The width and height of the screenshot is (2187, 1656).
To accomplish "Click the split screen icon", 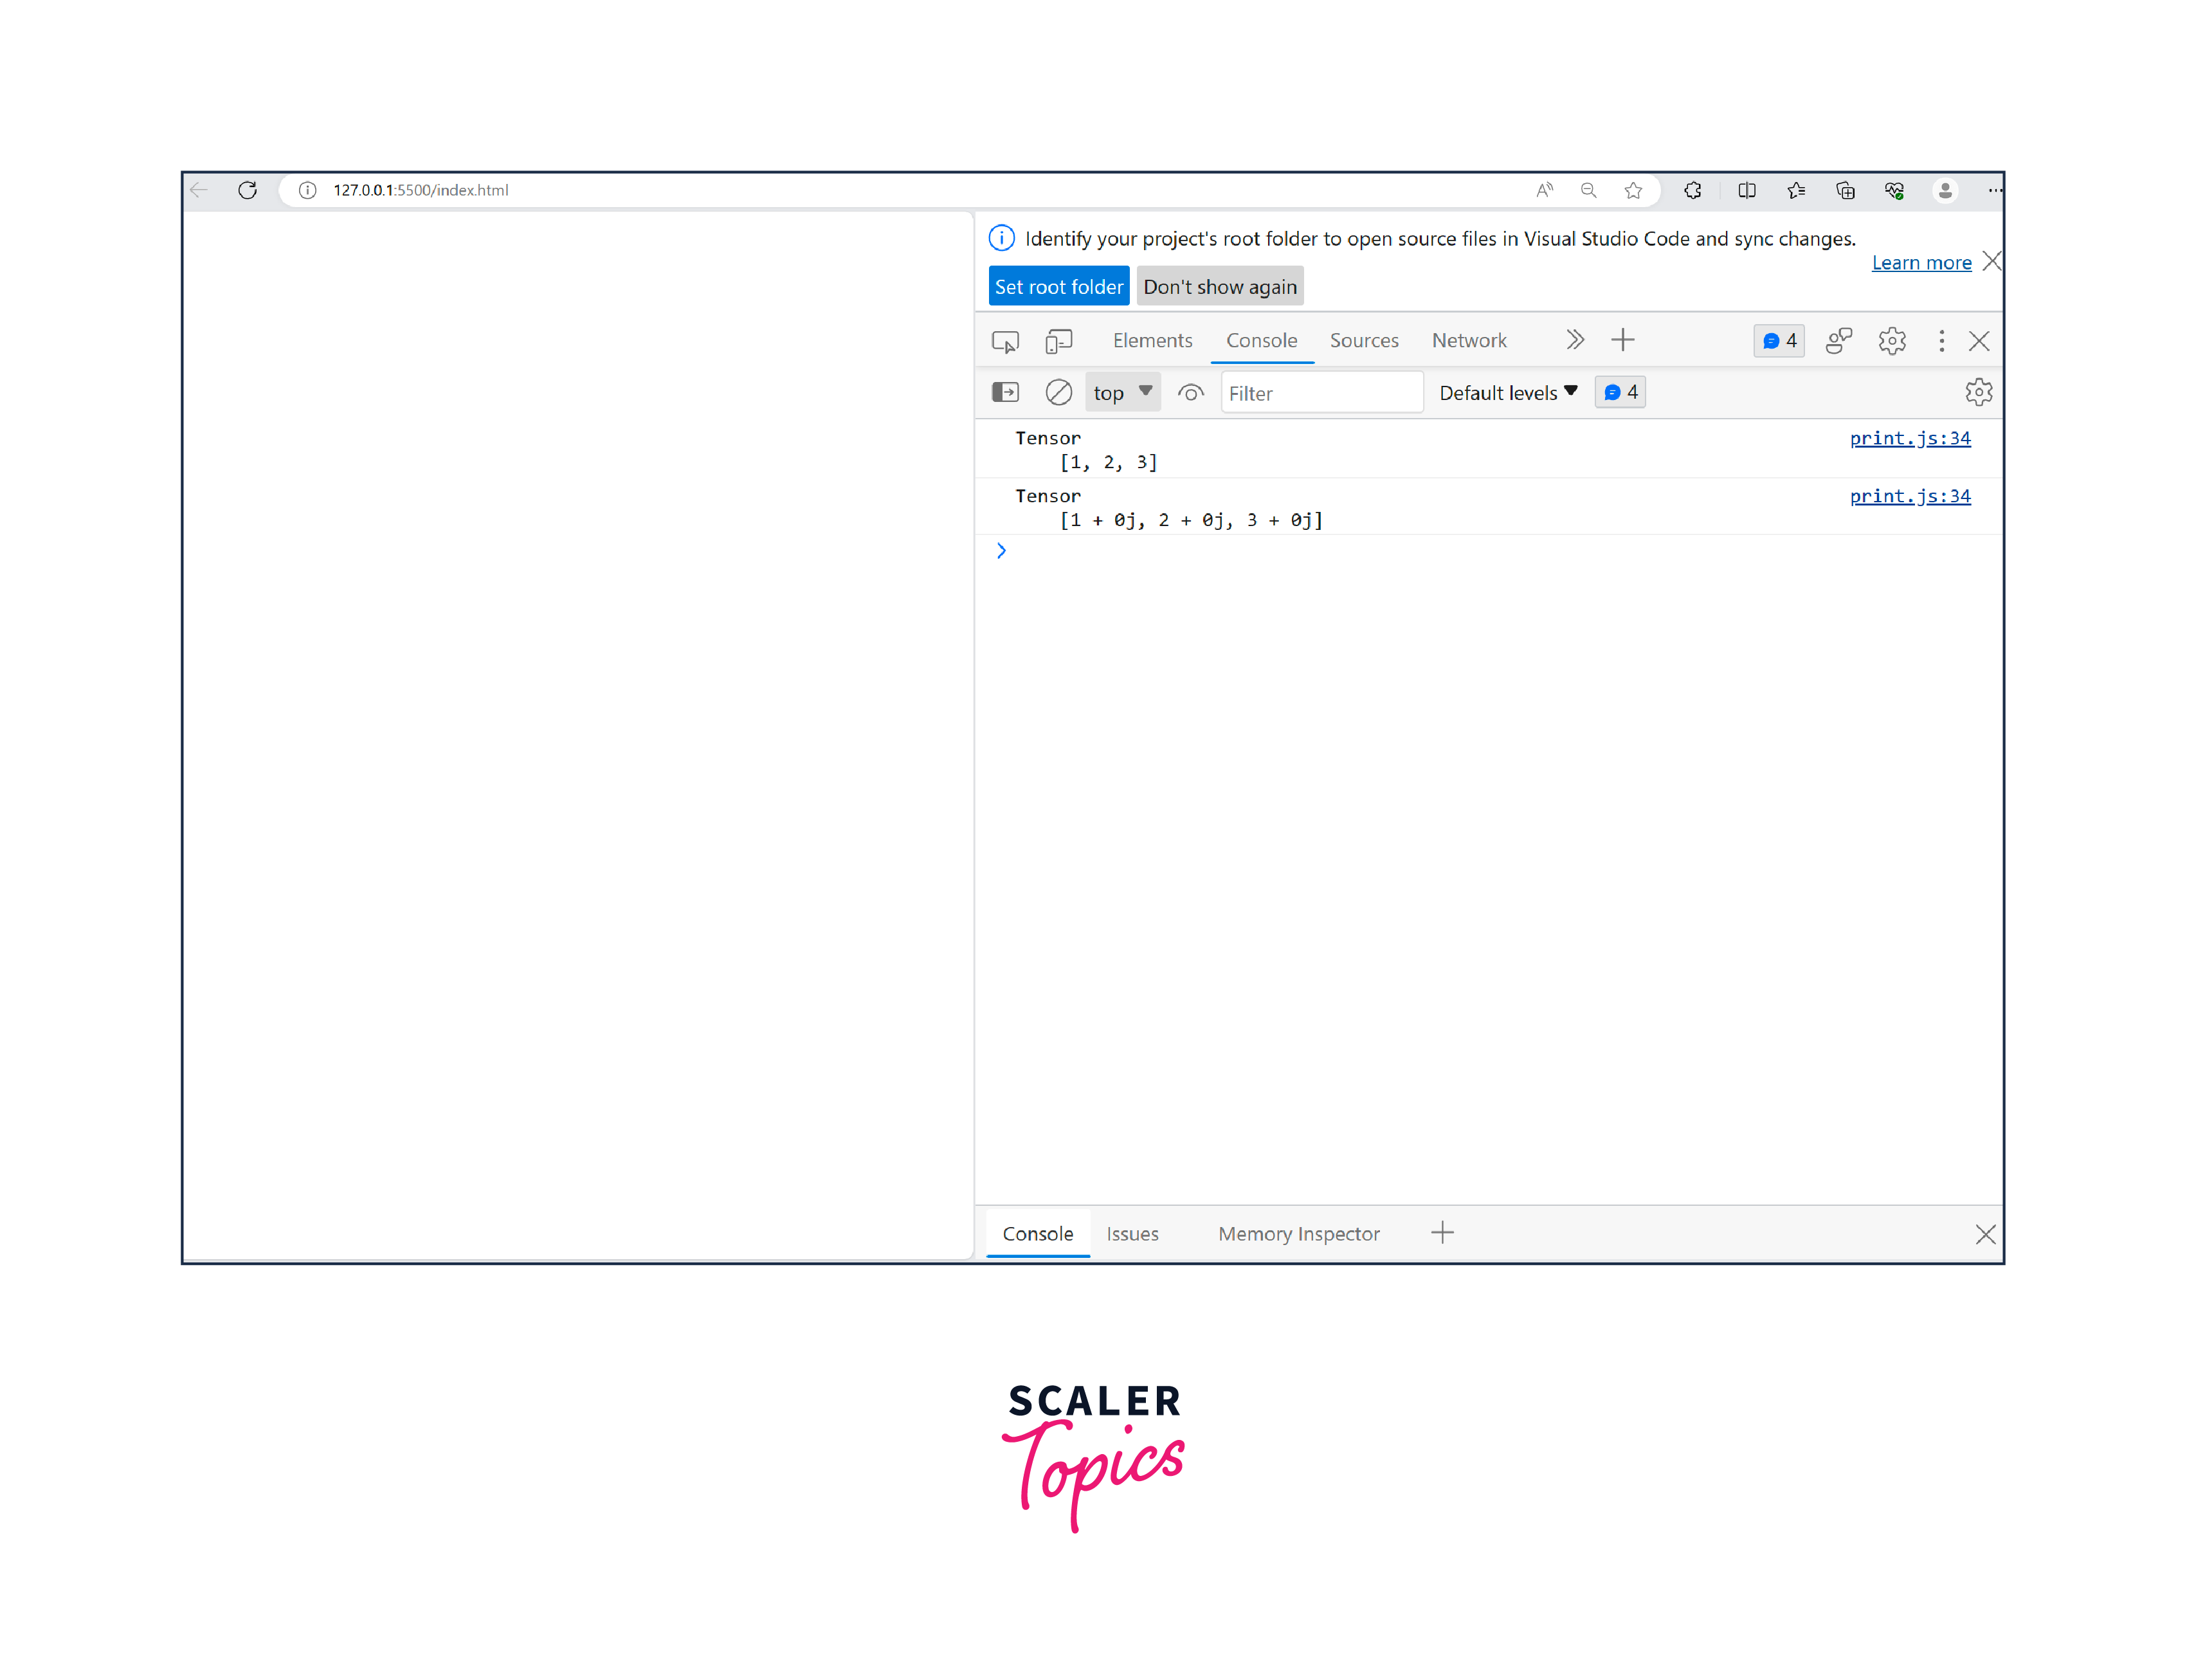I will 1746,190.
